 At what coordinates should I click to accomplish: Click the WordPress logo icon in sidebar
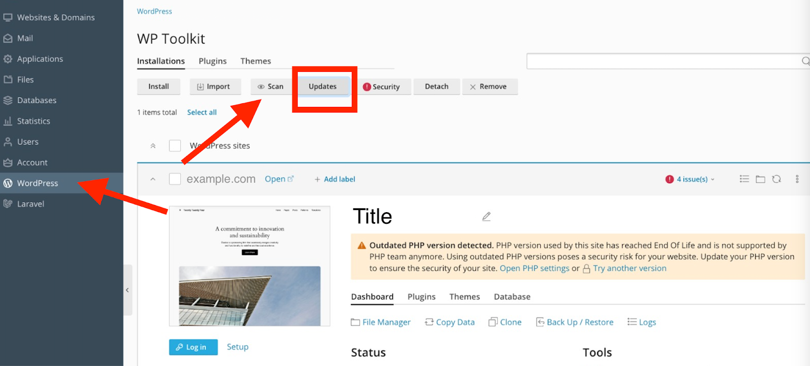point(8,183)
